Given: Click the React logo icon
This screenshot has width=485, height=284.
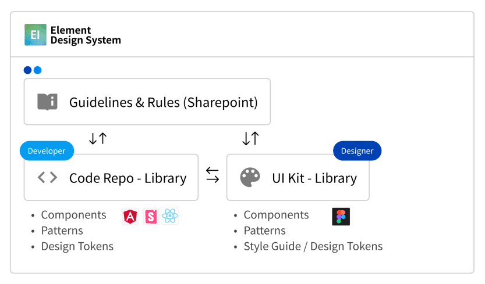Looking at the screenshot, I should point(170,217).
